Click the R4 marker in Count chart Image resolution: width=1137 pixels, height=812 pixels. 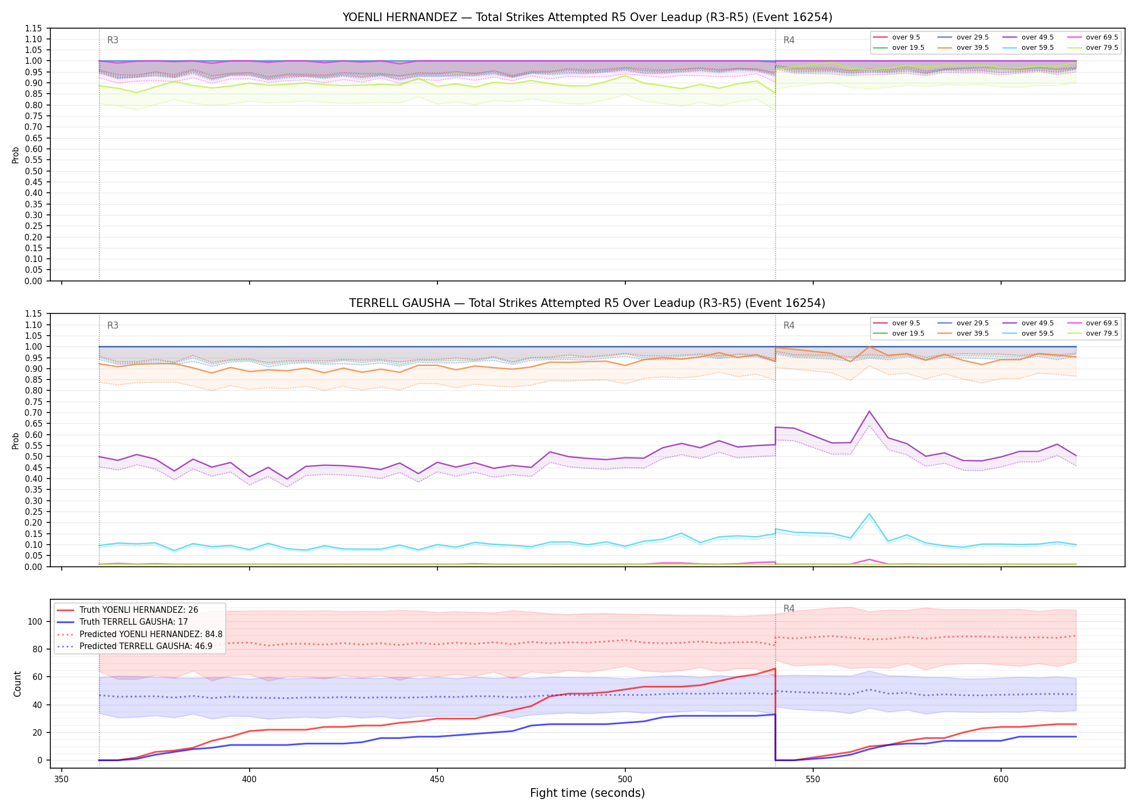click(x=789, y=609)
